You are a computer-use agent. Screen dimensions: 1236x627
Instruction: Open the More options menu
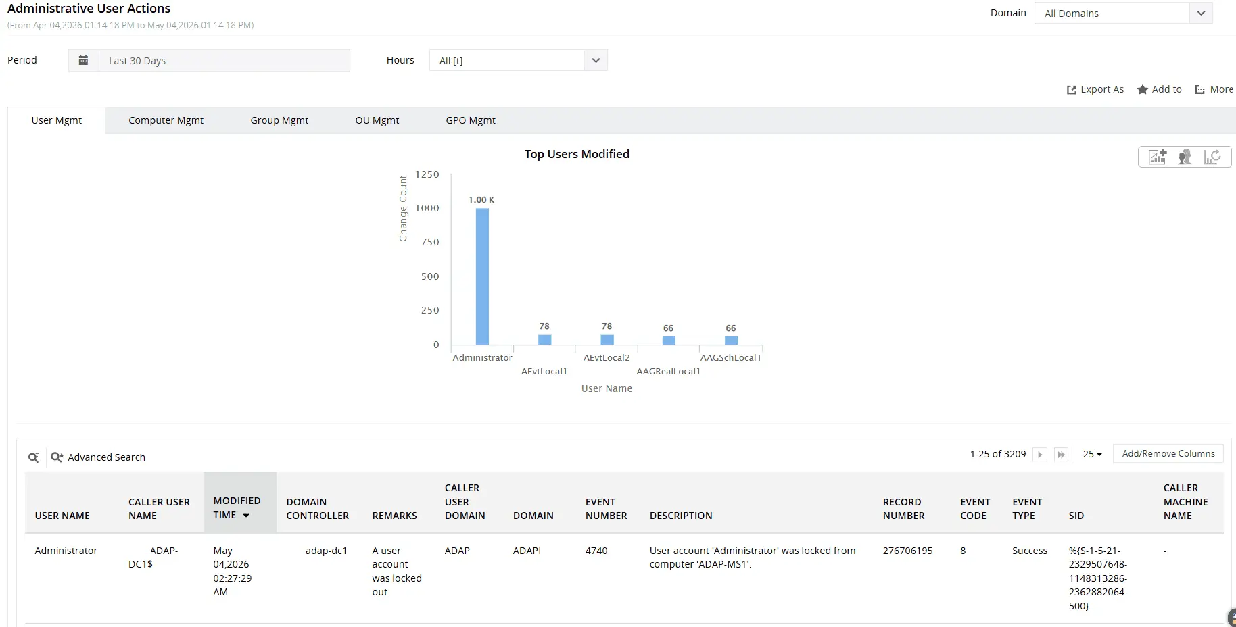pos(1214,89)
